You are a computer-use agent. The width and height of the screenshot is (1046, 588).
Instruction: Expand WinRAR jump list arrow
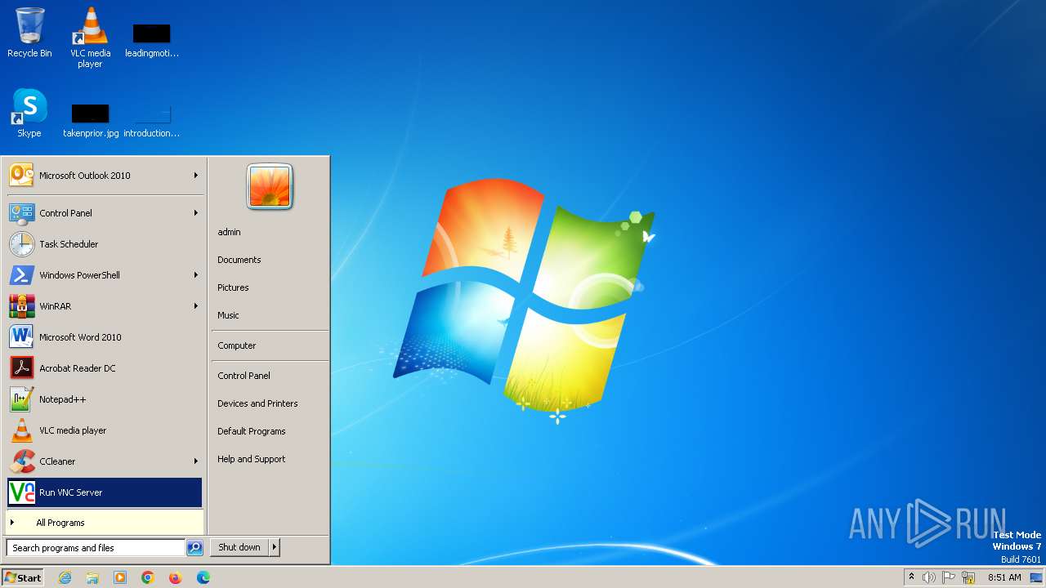coord(196,305)
